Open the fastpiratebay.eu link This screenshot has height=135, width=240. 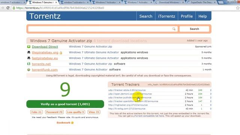45,58
